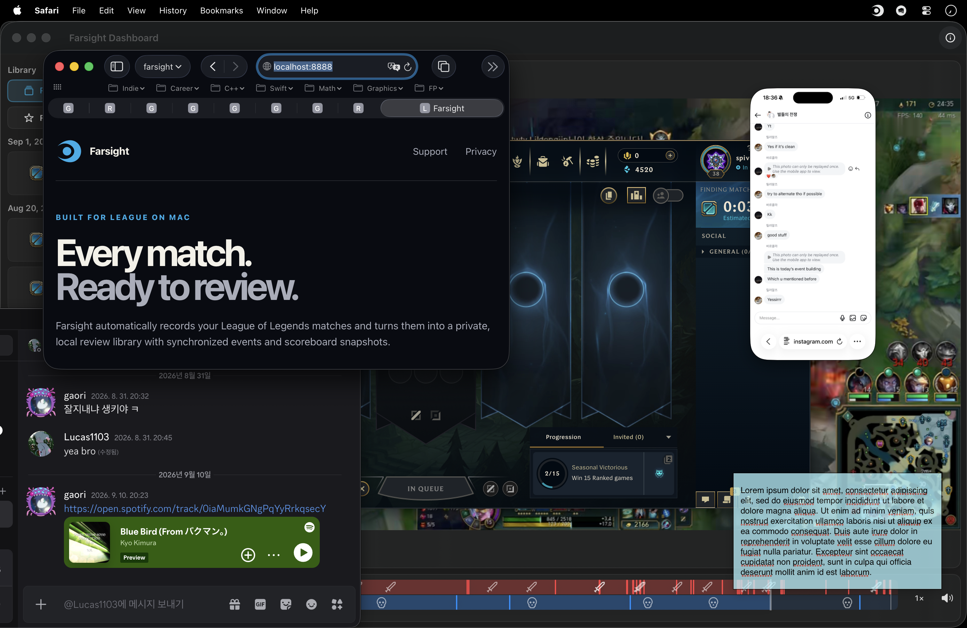
Task: Open the Discord sticker picker
Action: pos(286,604)
